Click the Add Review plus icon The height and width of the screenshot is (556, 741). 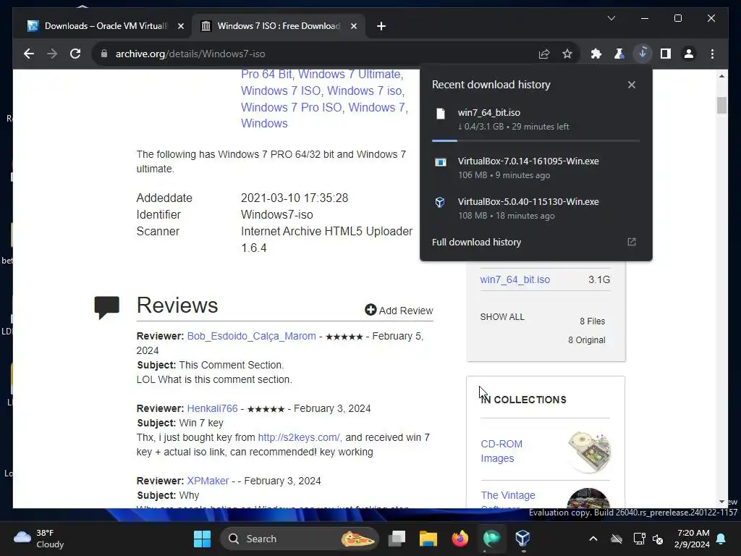click(370, 310)
